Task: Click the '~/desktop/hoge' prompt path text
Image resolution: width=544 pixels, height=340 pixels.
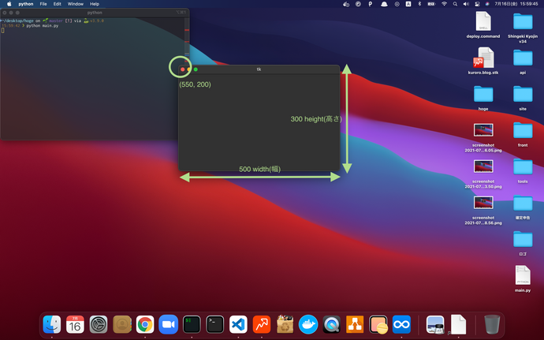Action: point(17,21)
